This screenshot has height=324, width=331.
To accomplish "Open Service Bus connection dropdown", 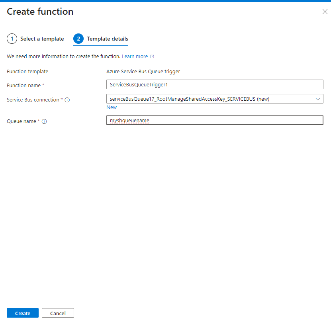I will point(215,99).
